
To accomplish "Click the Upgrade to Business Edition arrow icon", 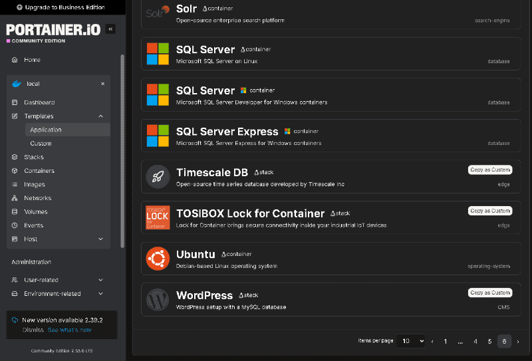I will pos(19,7).
